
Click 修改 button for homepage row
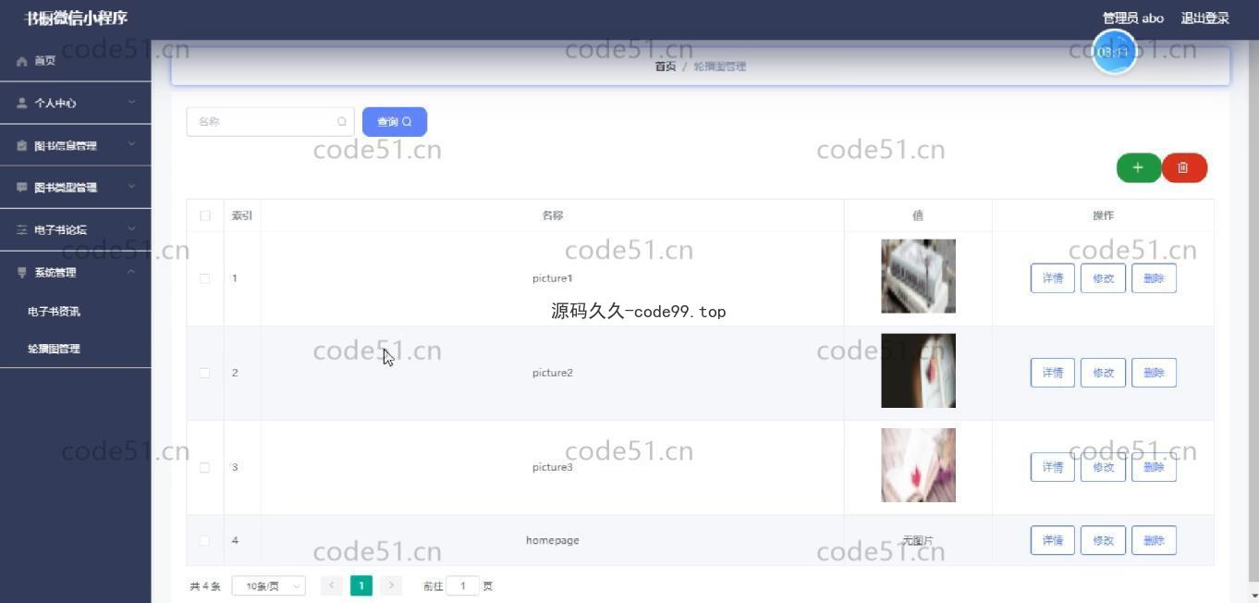pyautogui.click(x=1103, y=540)
